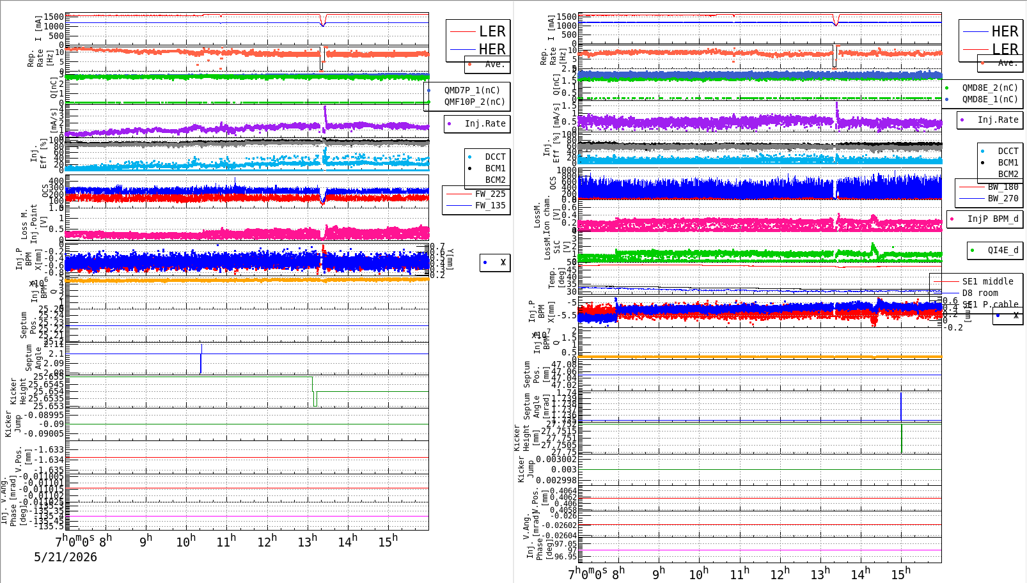The width and height of the screenshot is (1027, 583).
Task: Click the 7h0m0s time label in right panel
Action: pyautogui.click(x=587, y=573)
